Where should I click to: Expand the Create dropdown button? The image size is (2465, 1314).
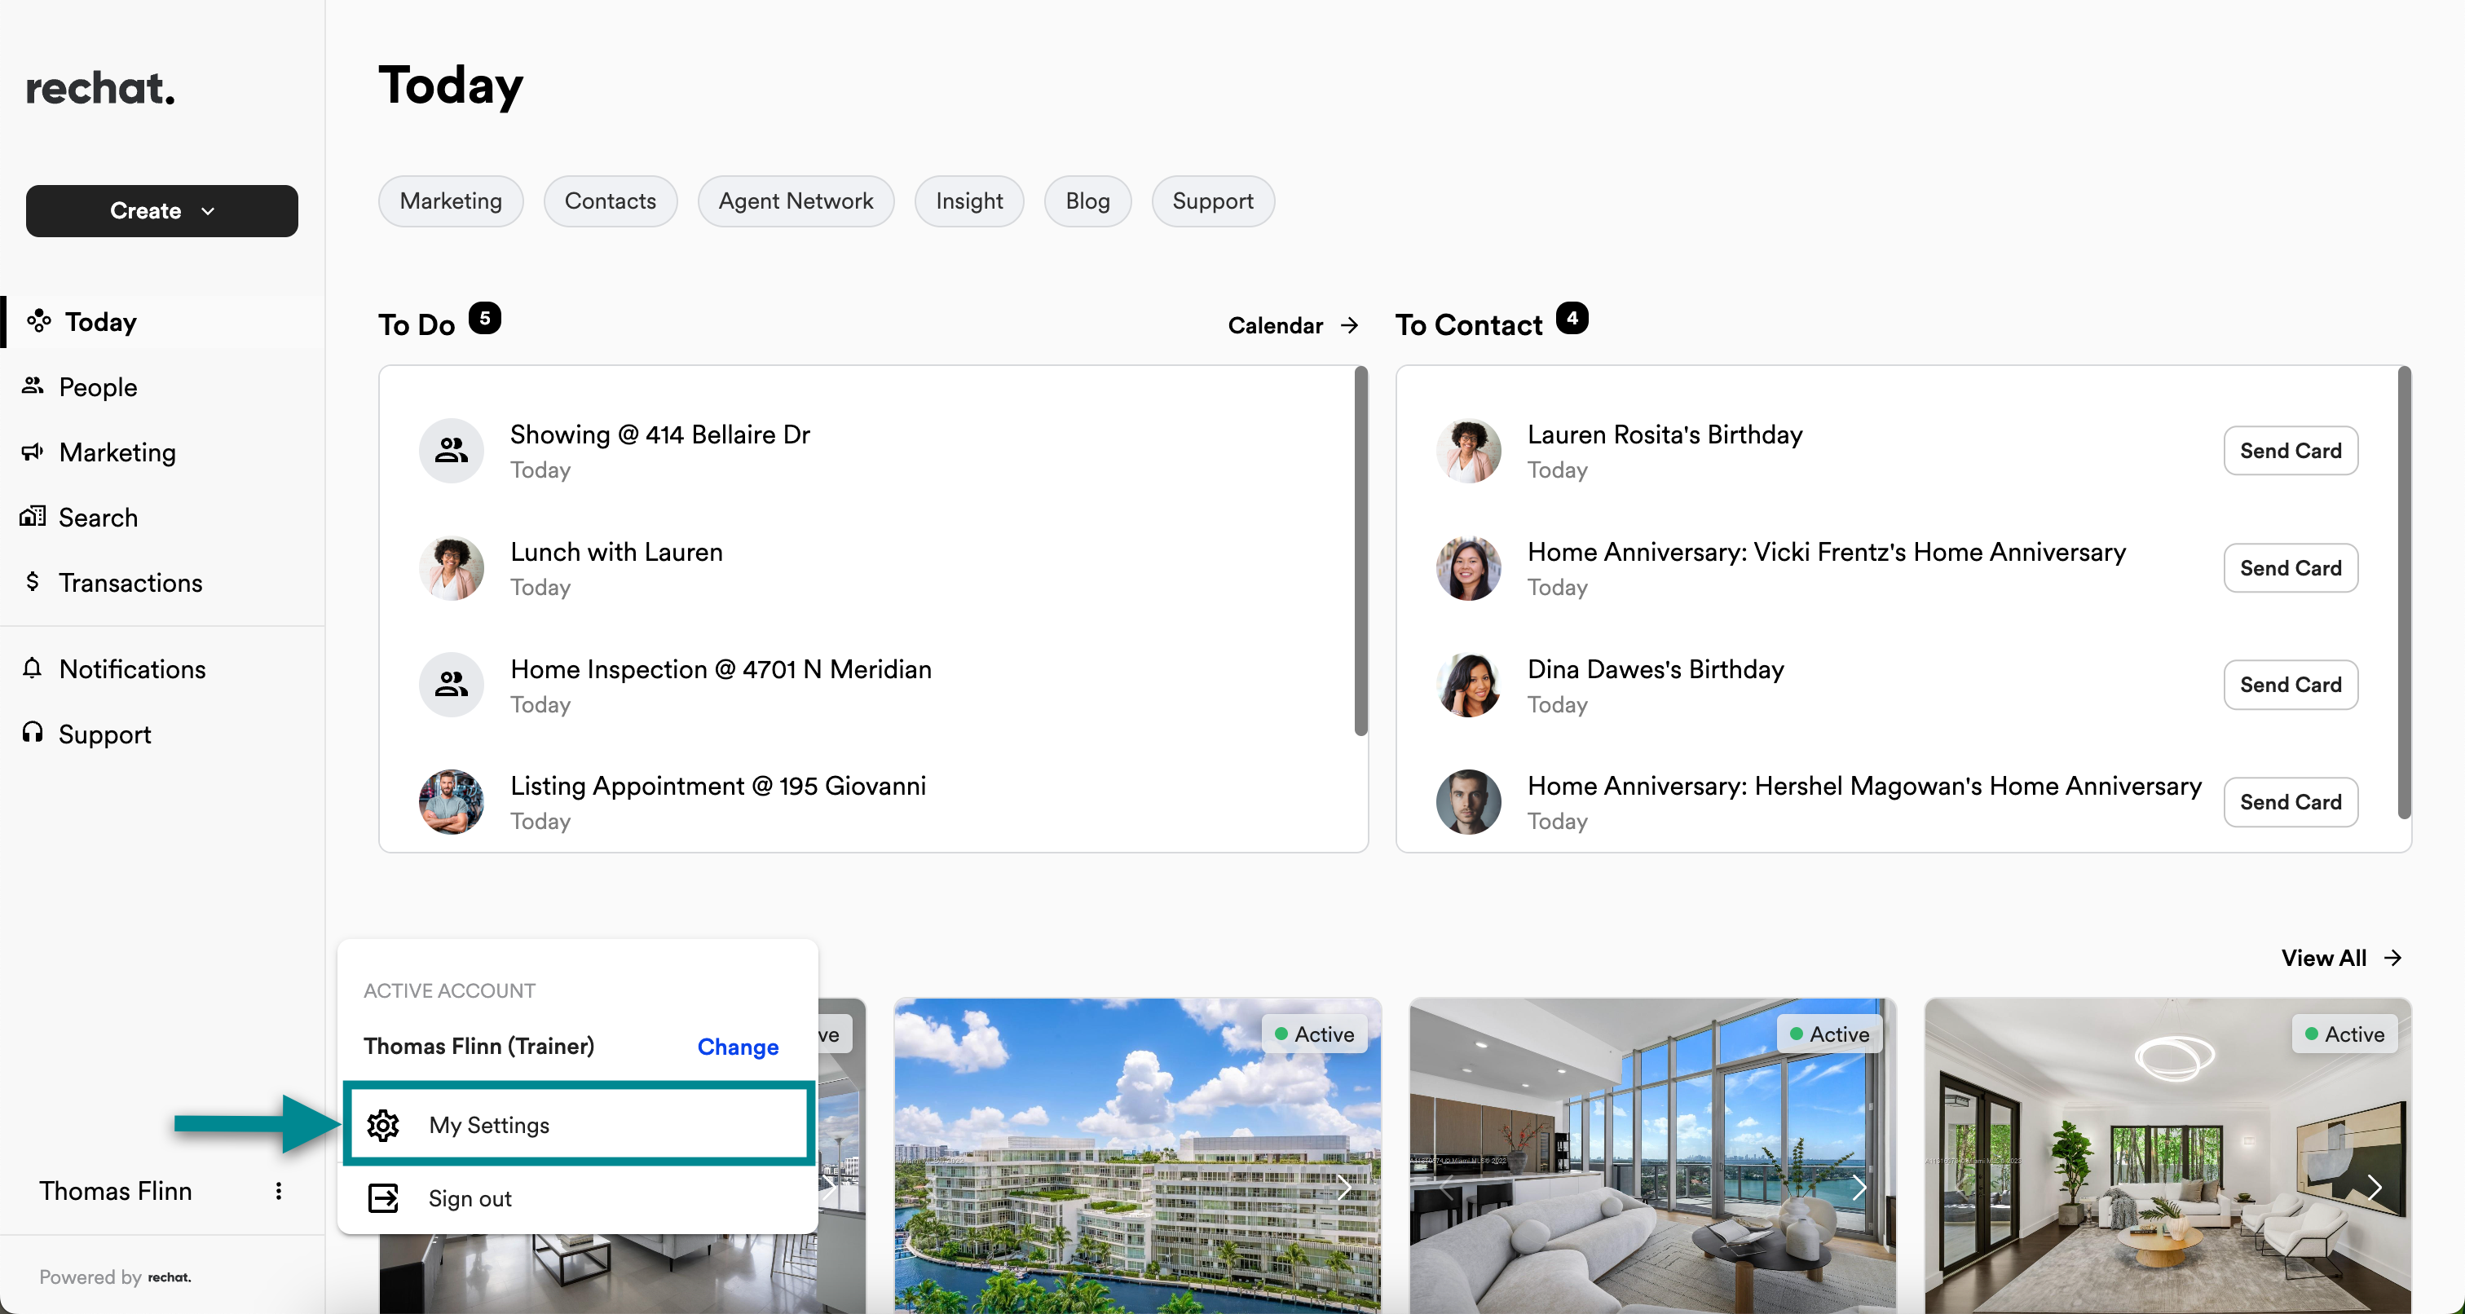(x=161, y=210)
